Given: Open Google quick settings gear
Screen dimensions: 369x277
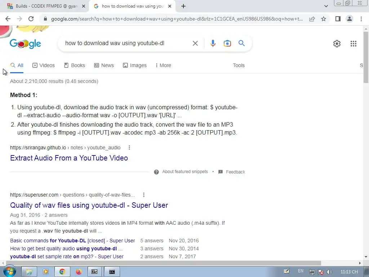Looking at the screenshot, I should click(337, 44).
